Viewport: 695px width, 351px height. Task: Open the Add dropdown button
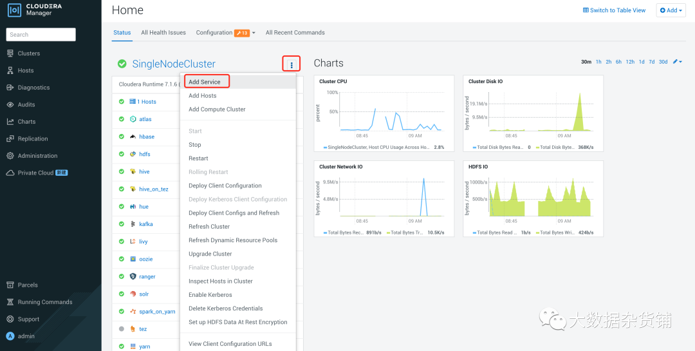(671, 10)
